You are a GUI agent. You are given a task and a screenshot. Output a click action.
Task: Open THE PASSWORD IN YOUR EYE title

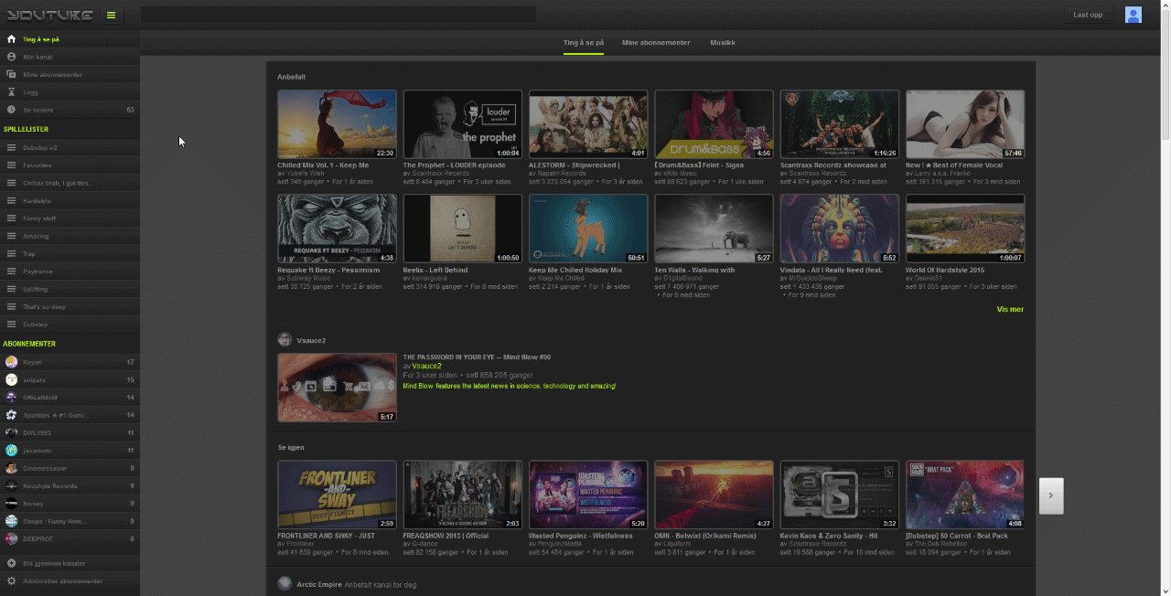tap(477, 357)
